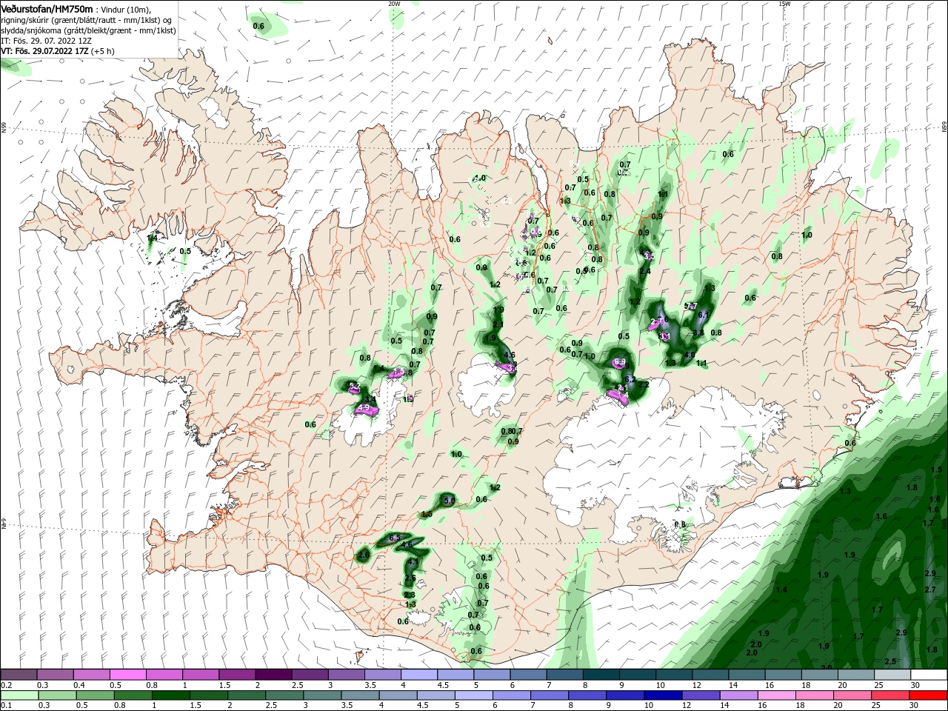Pick the white 30 swatch ending the upper legend row
948x711 pixels.
[929, 675]
